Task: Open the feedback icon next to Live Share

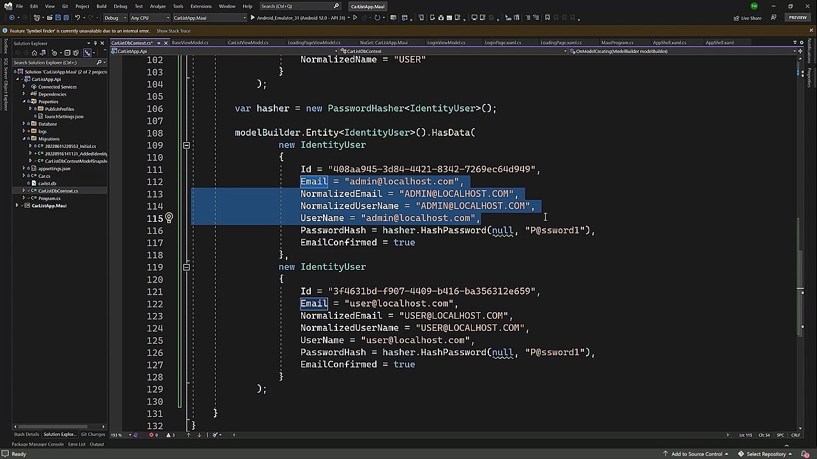Action: pos(774,17)
